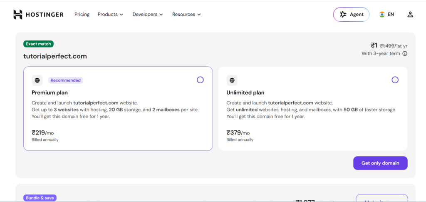
Task: Open the user account profile icon
Action: [x=410, y=15]
